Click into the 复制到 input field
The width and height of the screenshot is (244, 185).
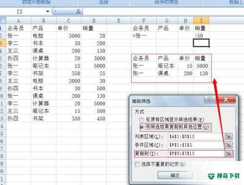tap(196, 153)
